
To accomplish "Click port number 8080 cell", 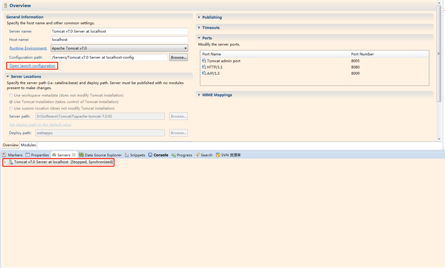I will pos(355,67).
